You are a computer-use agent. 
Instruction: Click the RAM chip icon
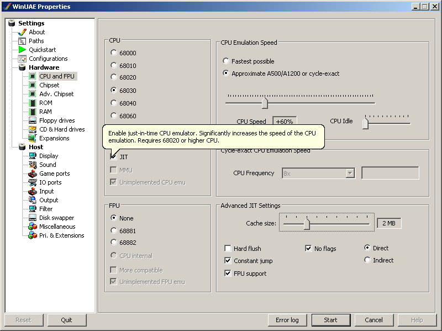33,112
